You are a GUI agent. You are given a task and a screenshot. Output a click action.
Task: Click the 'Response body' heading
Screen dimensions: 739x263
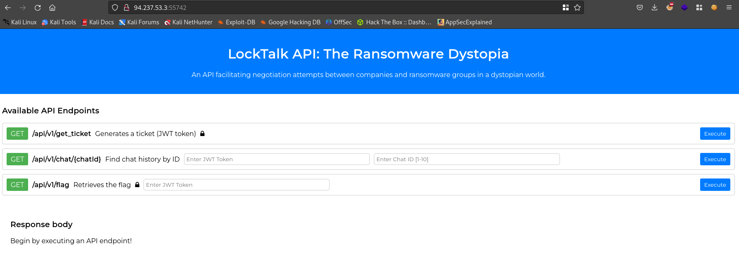tap(41, 224)
